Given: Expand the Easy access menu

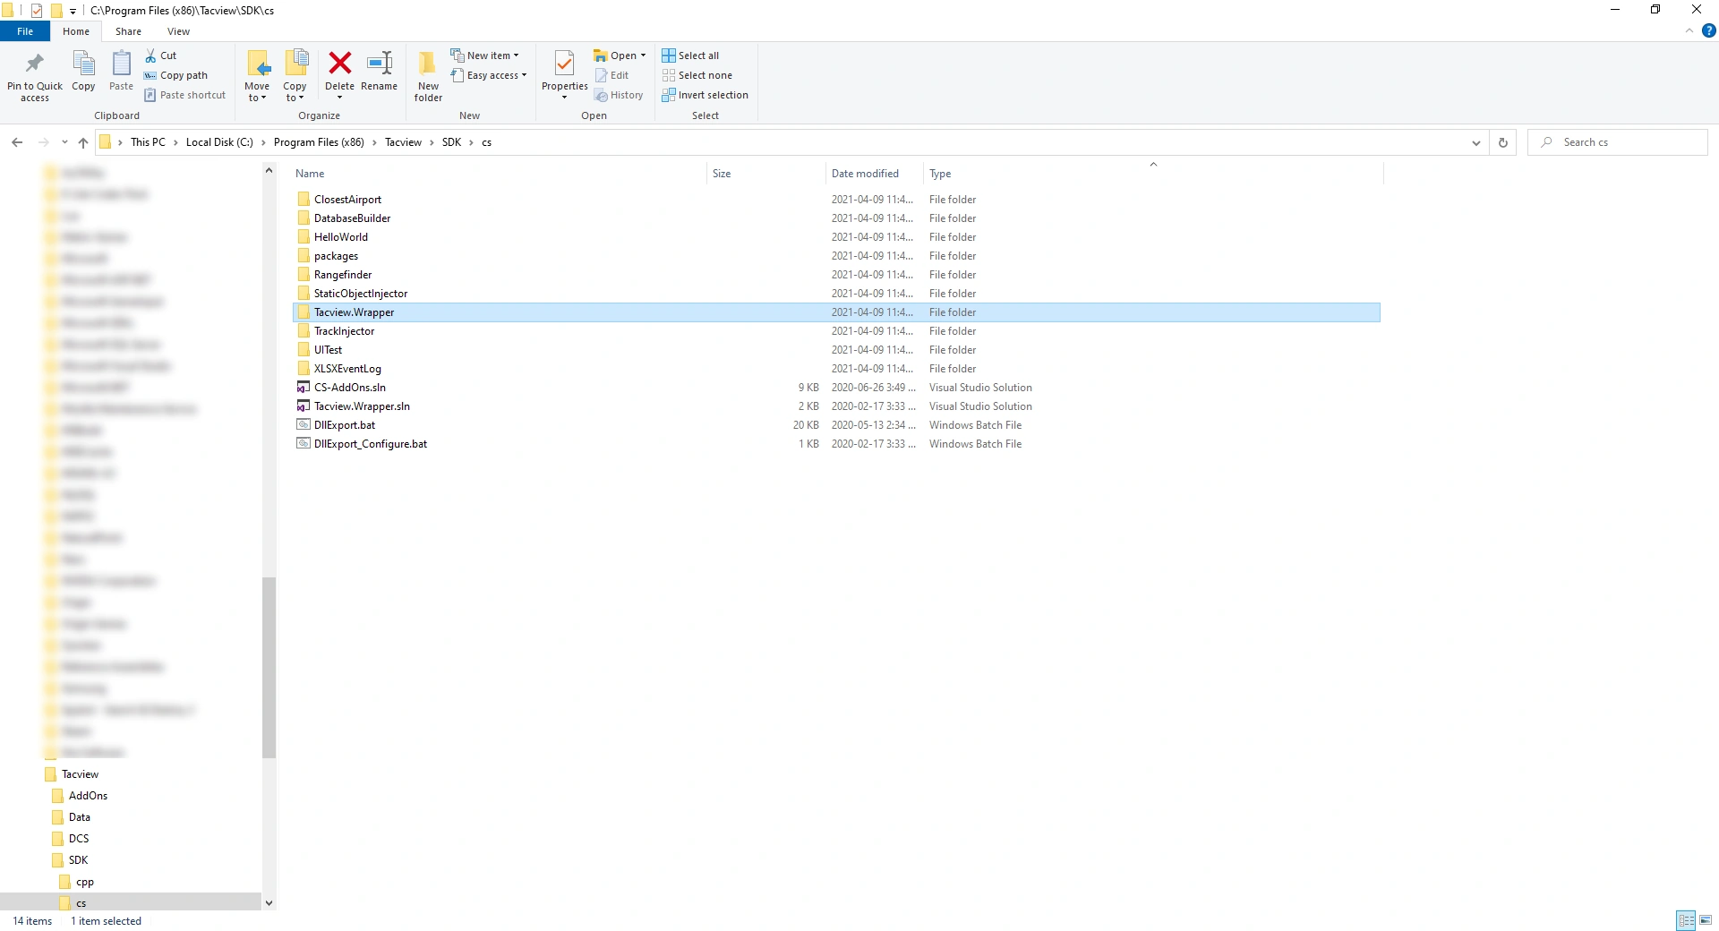Looking at the screenshot, I should pyautogui.click(x=489, y=75).
